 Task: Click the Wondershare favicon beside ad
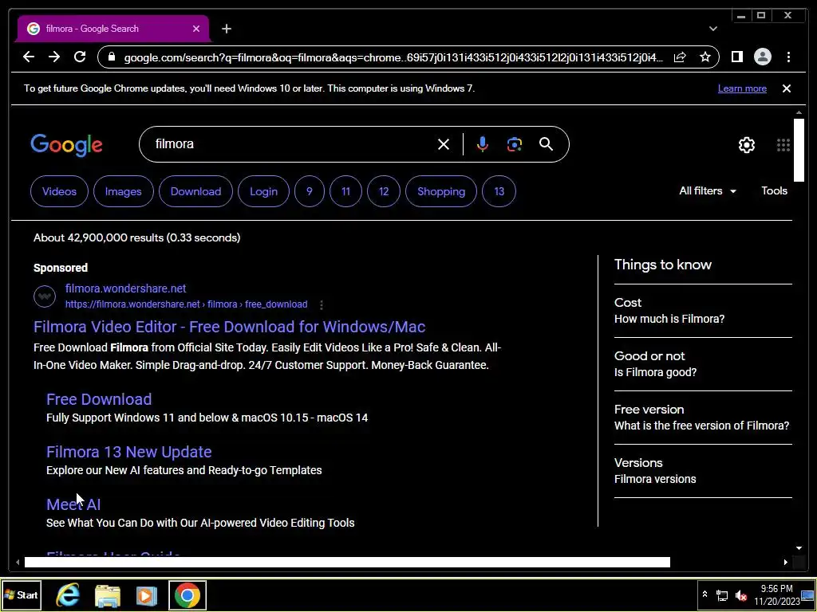click(45, 296)
